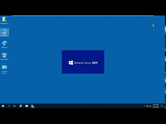
Task: Open network status tray icon
Action: tap(147, 106)
